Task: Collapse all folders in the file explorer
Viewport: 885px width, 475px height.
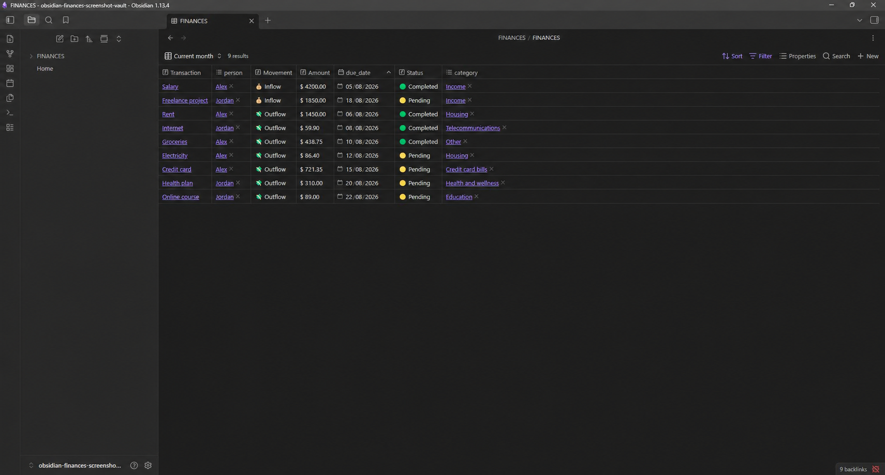Action: pos(119,39)
